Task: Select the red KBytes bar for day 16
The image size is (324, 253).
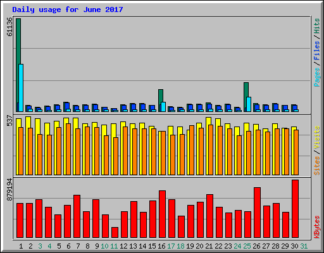Action: [162, 214]
